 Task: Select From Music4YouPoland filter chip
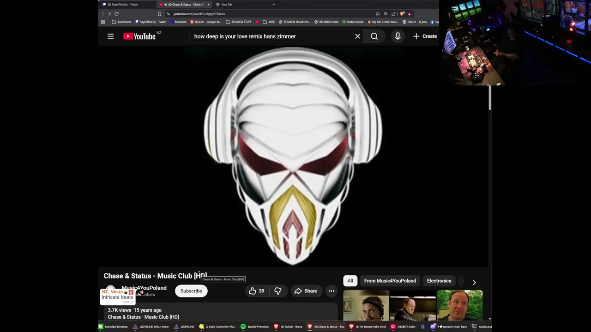point(390,281)
